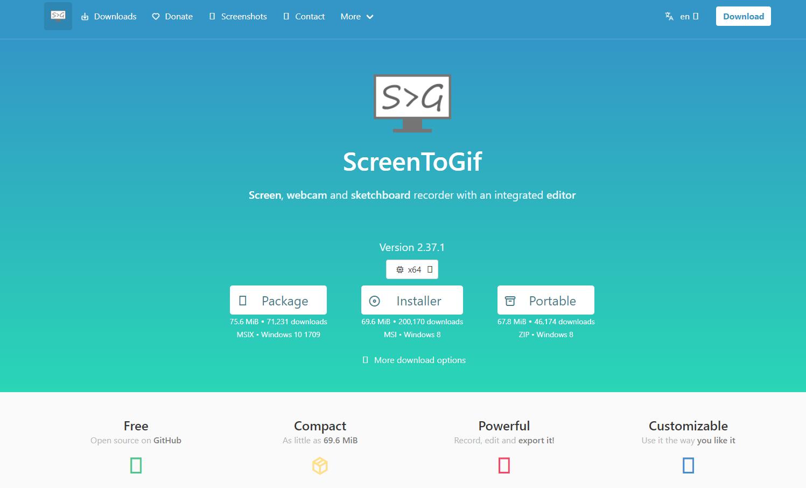Screen dimensions: 806x488
Task: Click the GitHub link under Free
Action: (167, 440)
